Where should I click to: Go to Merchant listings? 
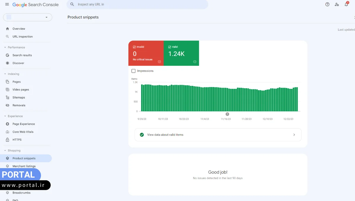(x=24, y=166)
